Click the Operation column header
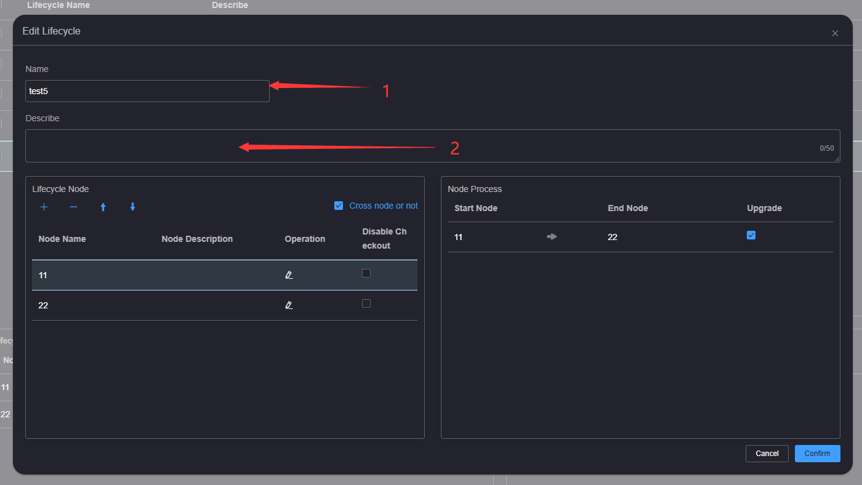Viewport: 862px width, 485px height. coord(305,239)
